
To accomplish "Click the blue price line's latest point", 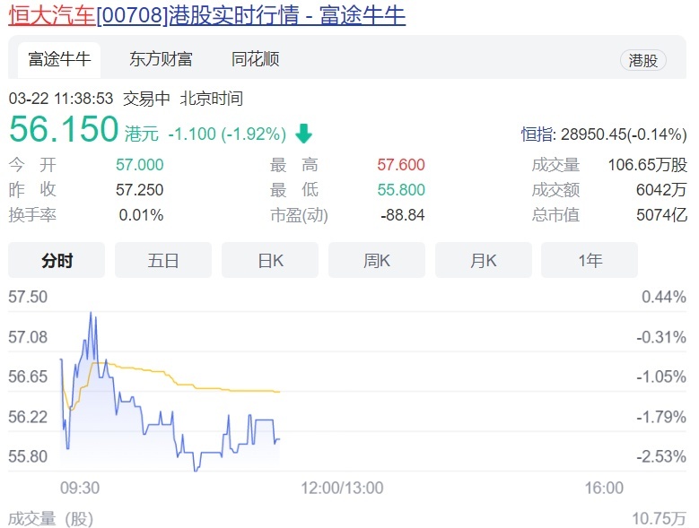I will [279, 439].
